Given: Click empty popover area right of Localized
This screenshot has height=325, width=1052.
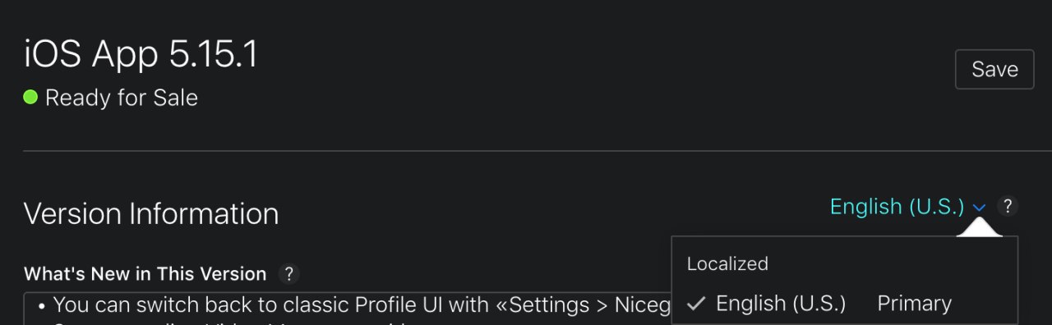Looking at the screenshot, I should 892,263.
